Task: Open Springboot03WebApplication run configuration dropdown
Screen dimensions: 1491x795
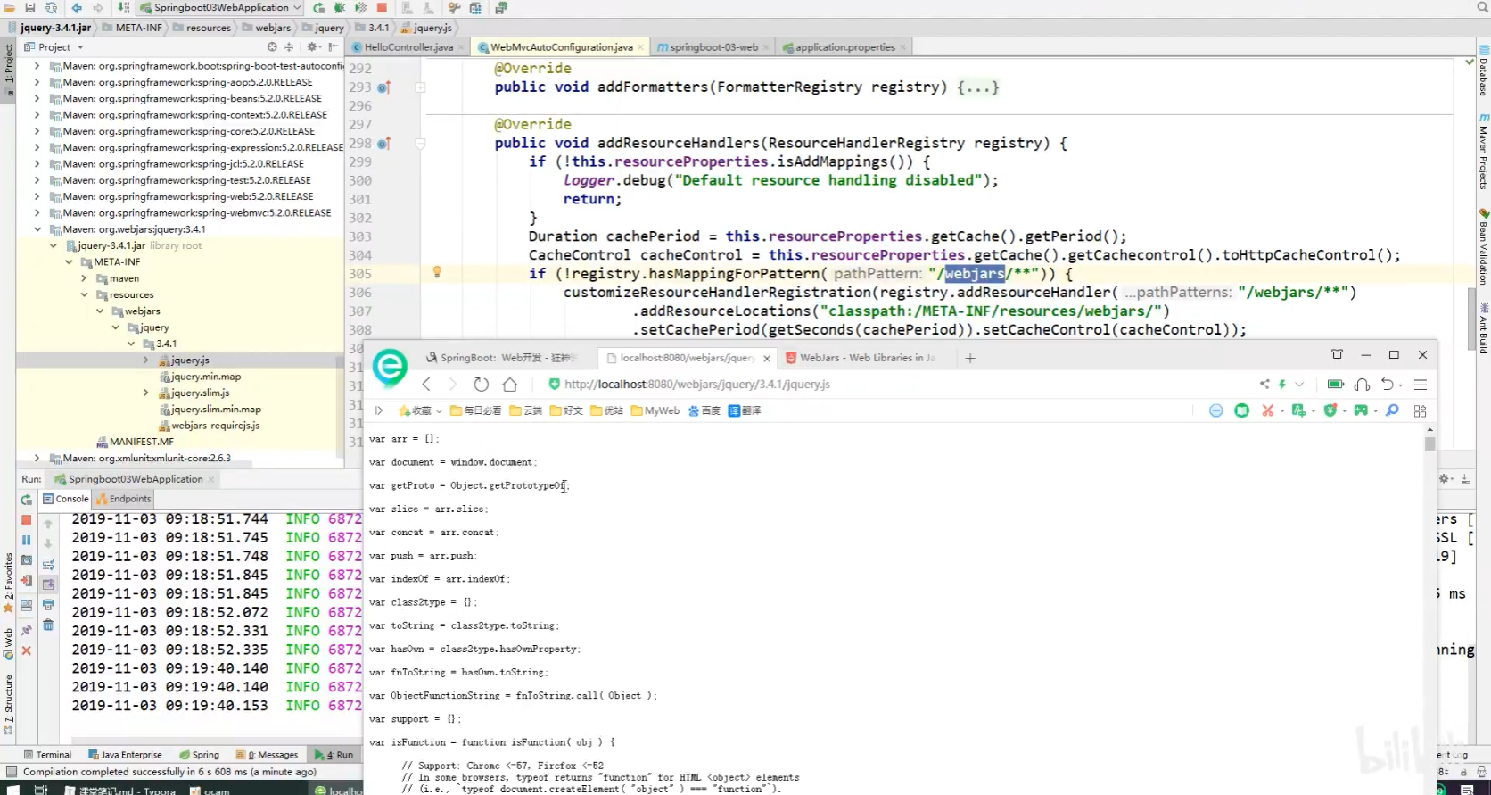Action: [x=221, y=8]
